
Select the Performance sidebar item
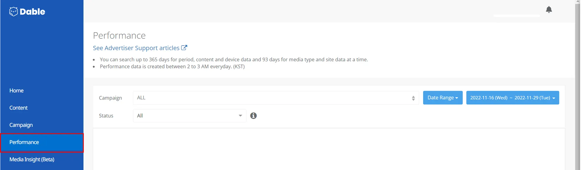point(24,142)
